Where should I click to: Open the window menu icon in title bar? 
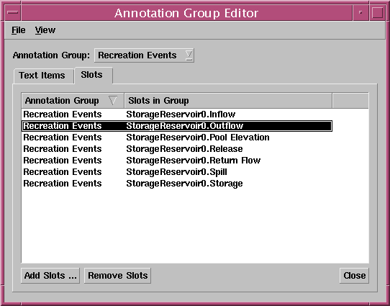click(x=13, y=12)
